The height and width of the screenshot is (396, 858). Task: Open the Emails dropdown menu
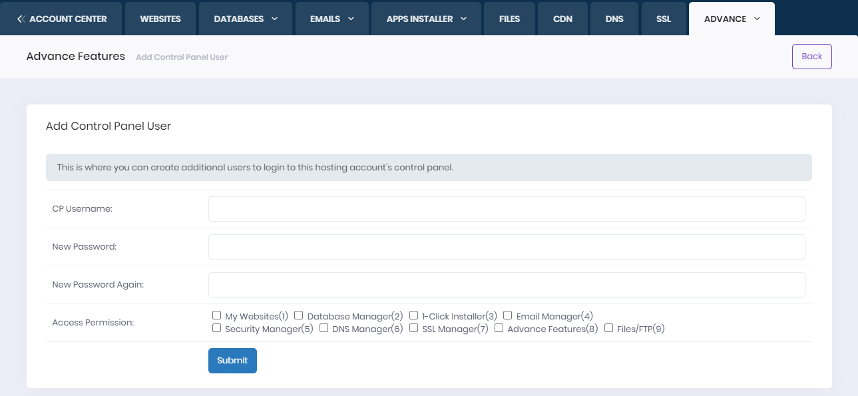coord(331,19)
